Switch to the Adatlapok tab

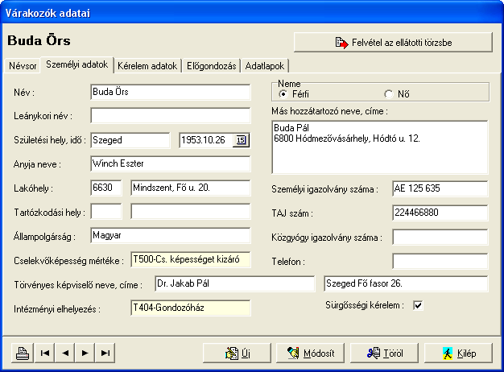(x=265, y=65)
